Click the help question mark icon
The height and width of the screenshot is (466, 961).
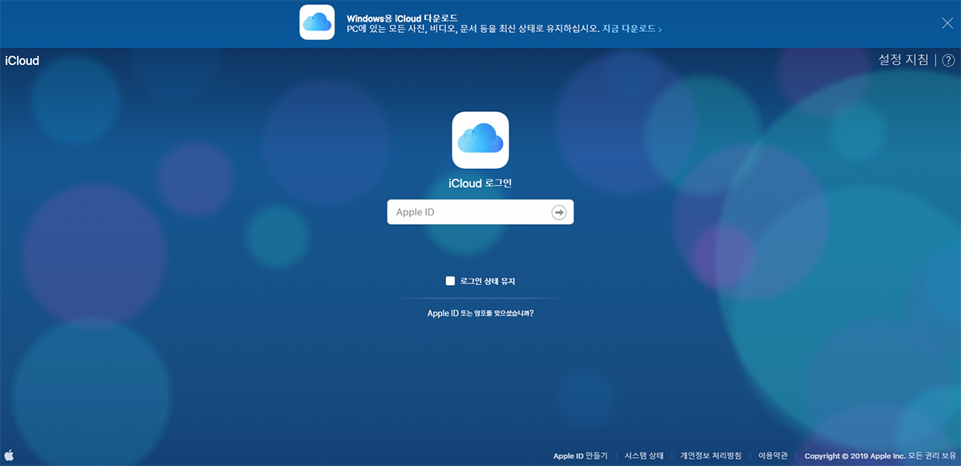click(947, 61)
